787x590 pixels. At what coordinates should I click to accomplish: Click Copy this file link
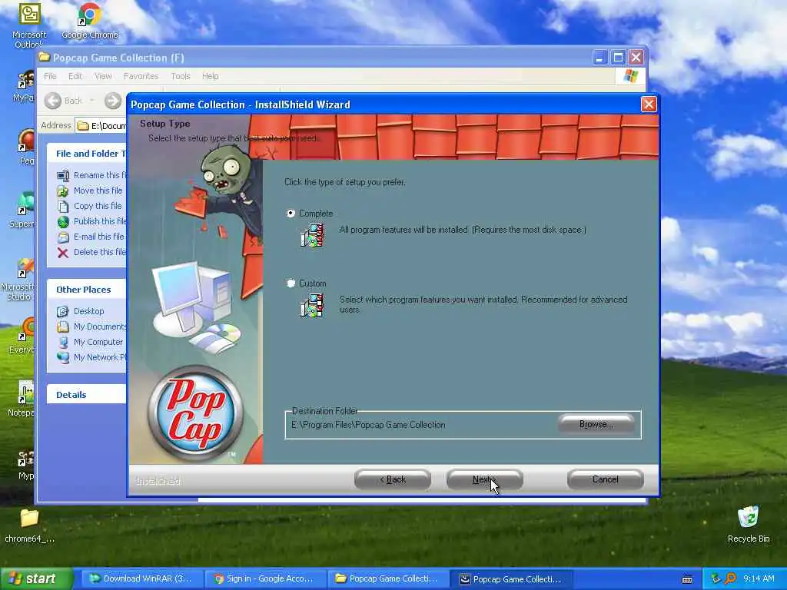point(98,206)
